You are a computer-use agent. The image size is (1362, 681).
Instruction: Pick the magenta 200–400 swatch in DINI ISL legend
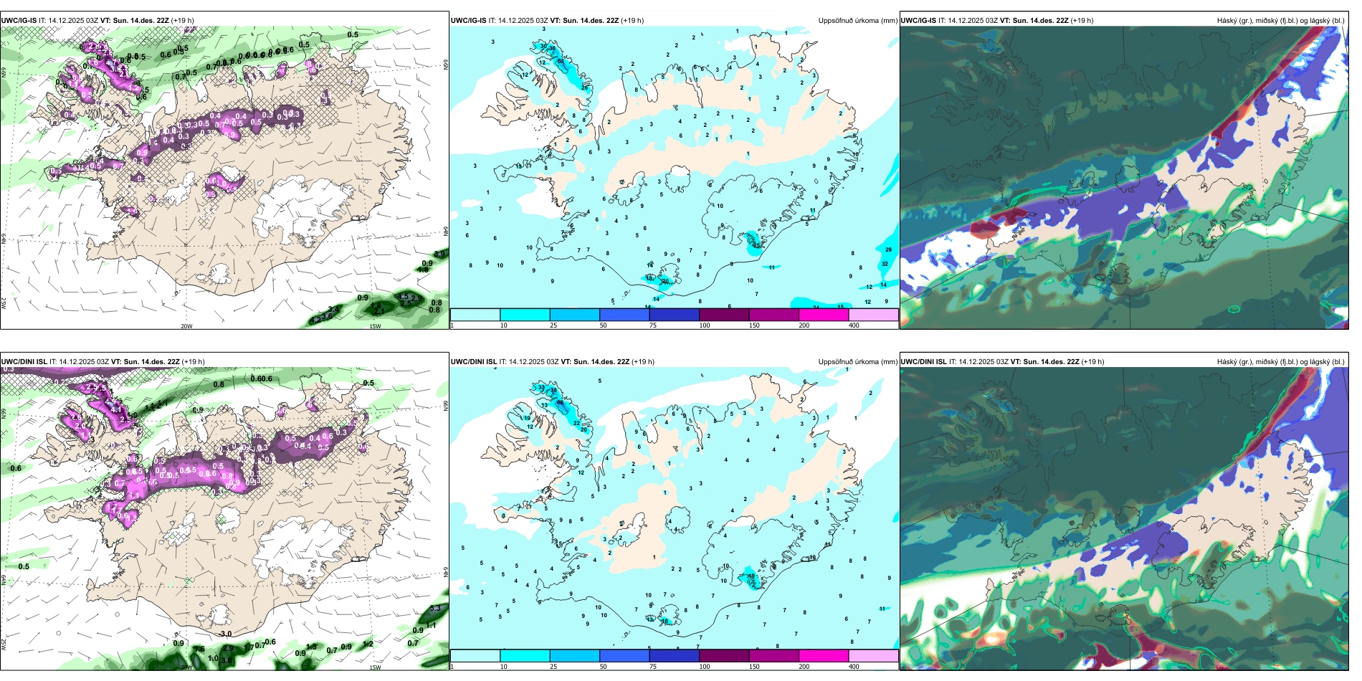click(824, 656)
